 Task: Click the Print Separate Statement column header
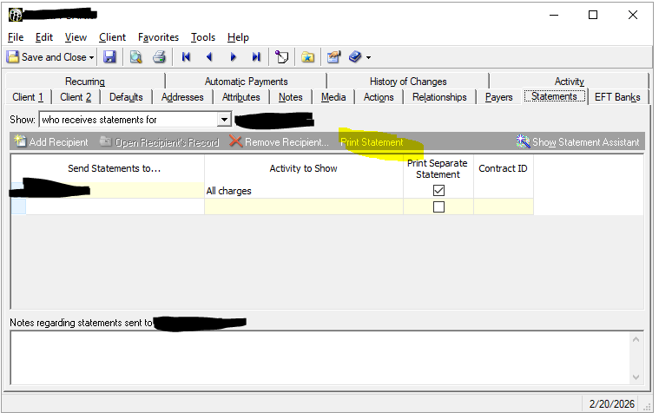coord(438,169)
